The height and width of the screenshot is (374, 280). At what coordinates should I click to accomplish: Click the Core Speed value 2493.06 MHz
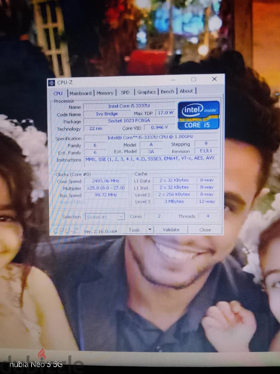tap(106, 181)
